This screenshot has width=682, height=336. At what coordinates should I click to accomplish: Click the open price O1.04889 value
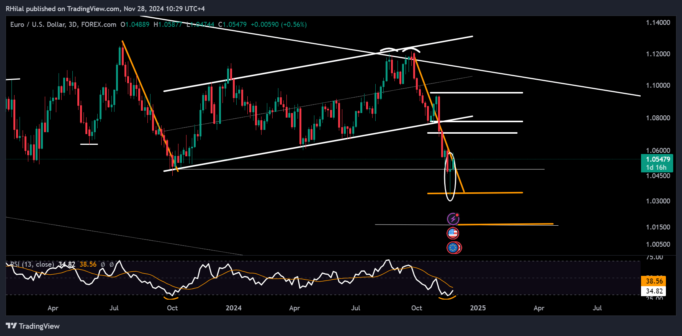(x=135, y=25)
